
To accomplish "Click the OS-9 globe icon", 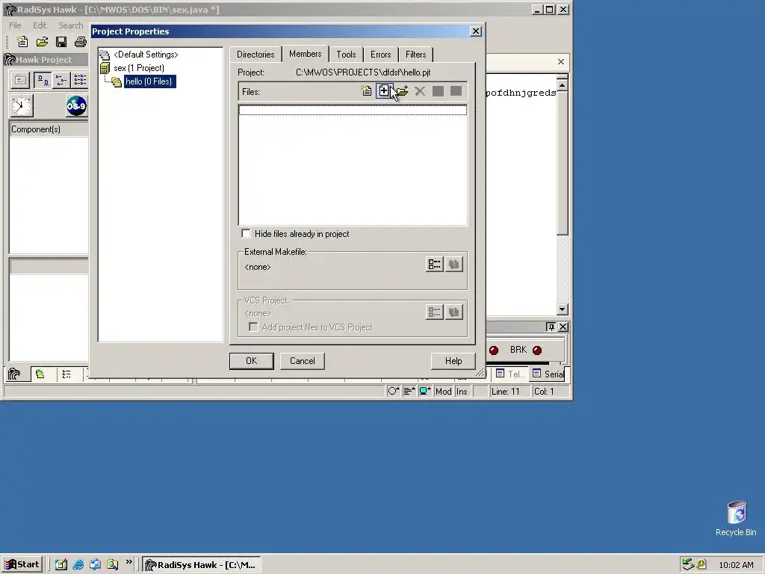I will click(77, 106).
